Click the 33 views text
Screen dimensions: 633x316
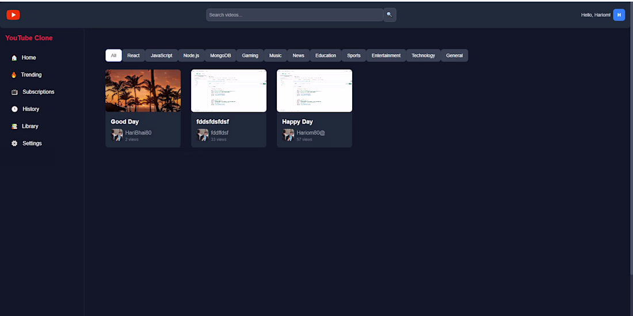[x=219, y=139]
